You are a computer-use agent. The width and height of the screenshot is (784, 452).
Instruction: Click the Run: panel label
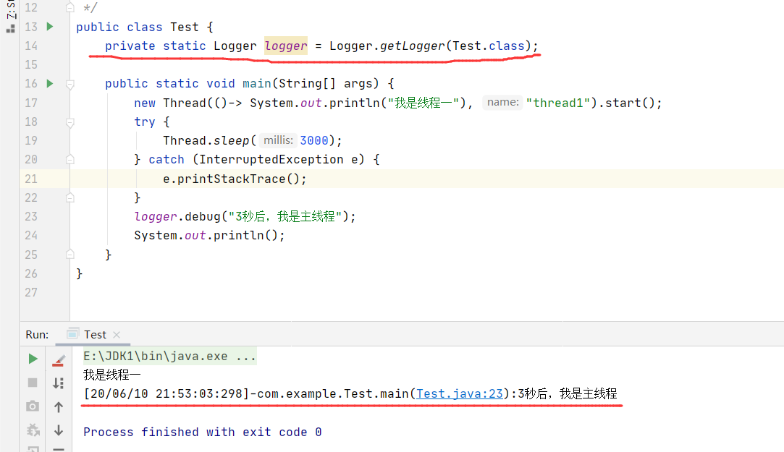tap(37, 335)
